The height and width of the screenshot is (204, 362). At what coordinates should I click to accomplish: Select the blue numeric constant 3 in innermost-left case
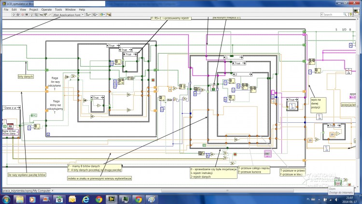(x=112, y=63)
